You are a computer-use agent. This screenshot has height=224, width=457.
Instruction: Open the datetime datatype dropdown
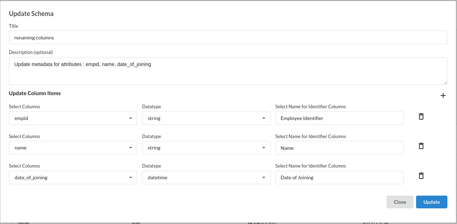point(206,177)
